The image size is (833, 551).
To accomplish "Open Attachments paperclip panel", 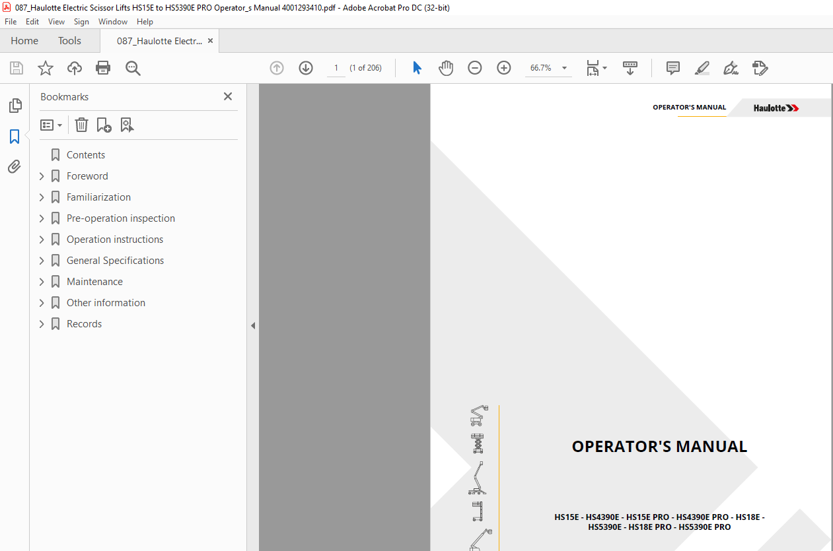I will tap(15, 166).
